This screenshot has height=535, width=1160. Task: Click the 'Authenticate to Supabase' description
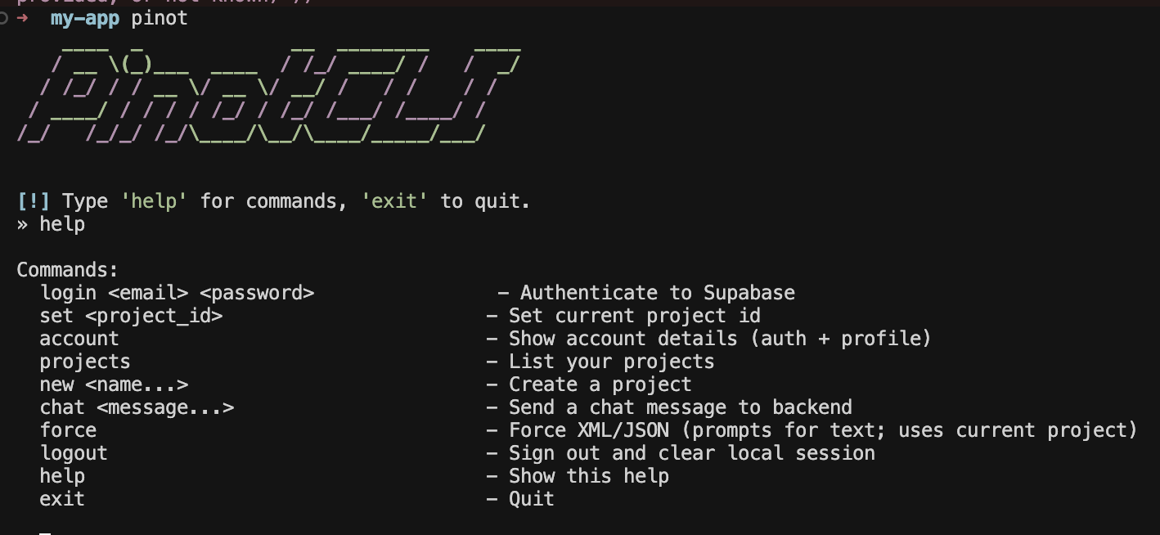point(657,293)
